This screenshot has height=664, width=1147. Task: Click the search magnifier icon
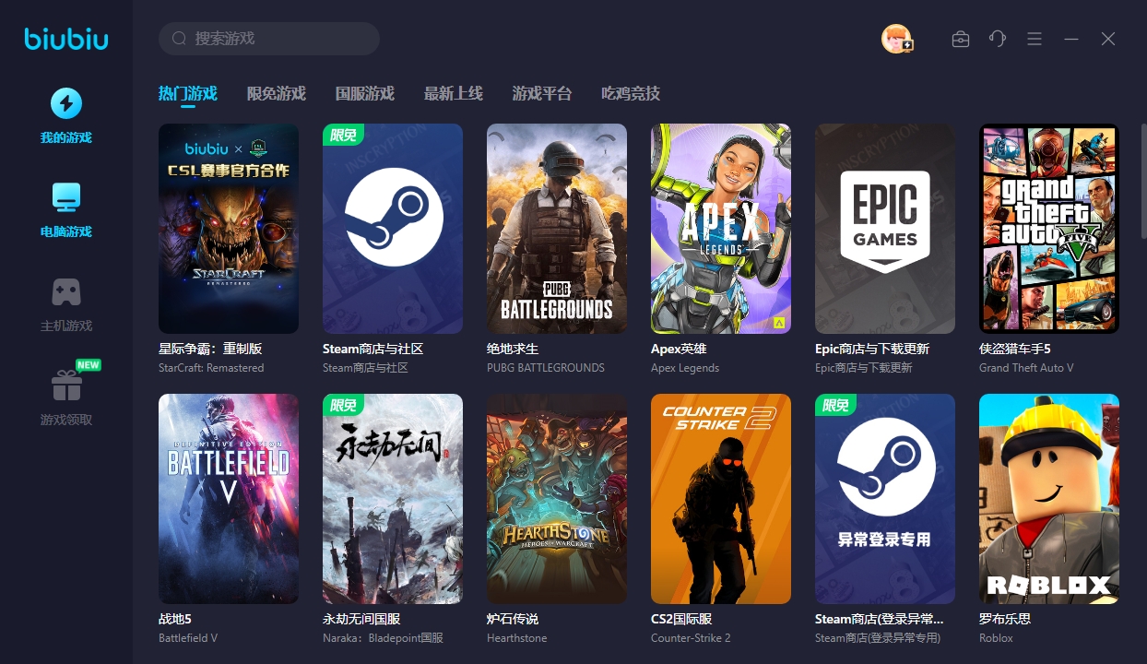[x=180, y=39]
